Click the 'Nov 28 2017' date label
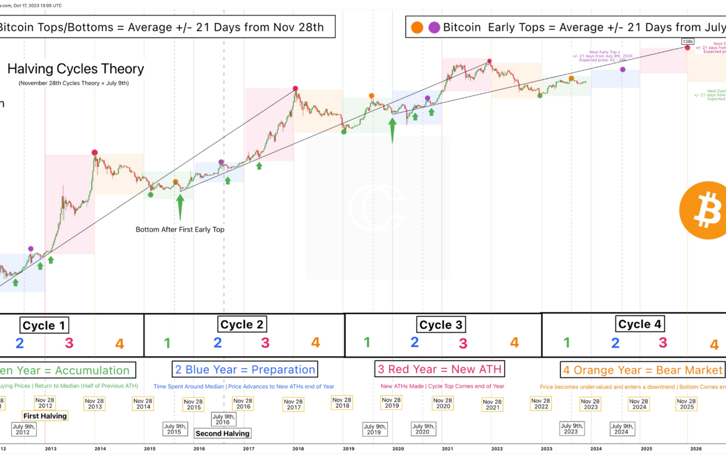 pos(293,405)
